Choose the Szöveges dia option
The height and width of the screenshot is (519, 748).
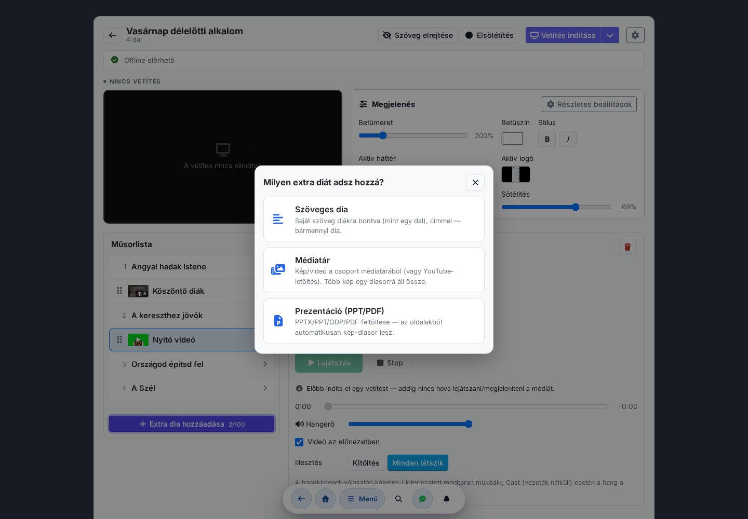click(374, 220)
